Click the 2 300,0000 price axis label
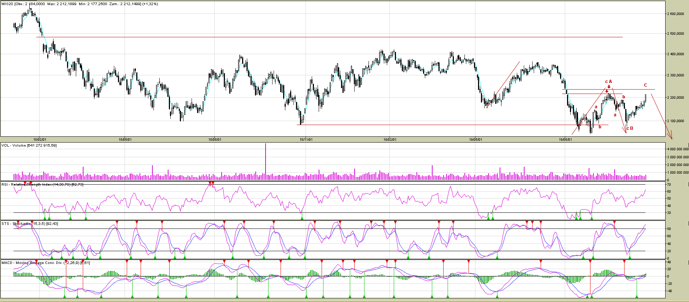689x302 pixels. pyautogui.click(x=676, y=75)
